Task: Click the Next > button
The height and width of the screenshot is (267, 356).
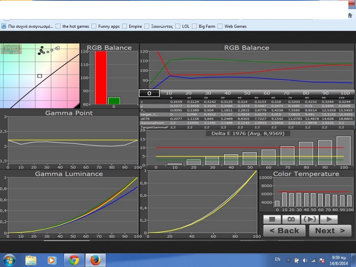Action: [x=330, y=230]
